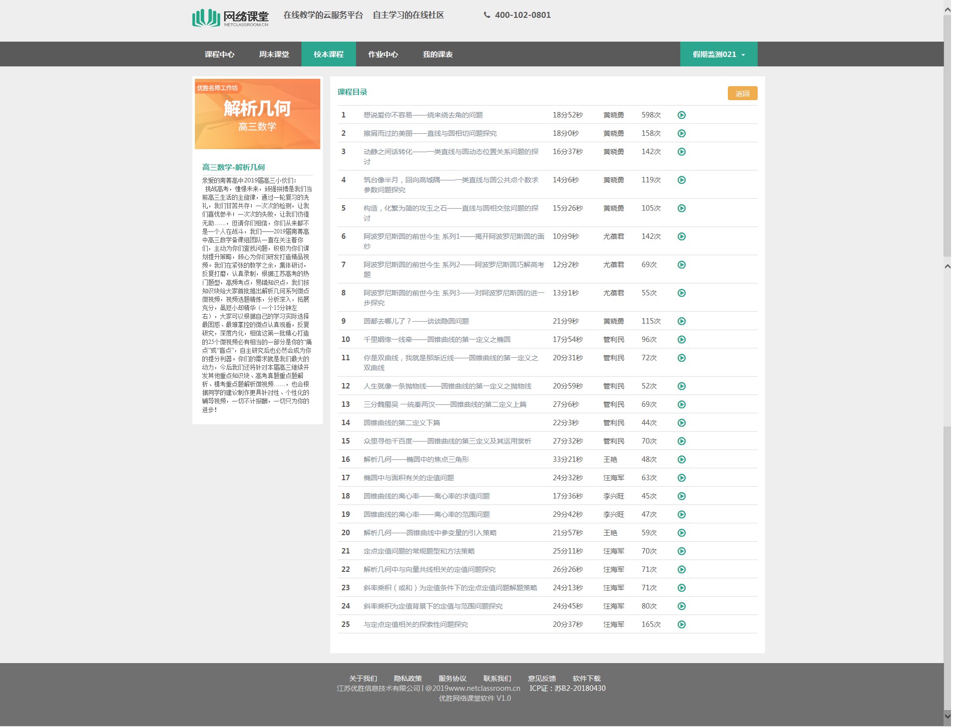Open 假期监测021 user dropdown
953x728 pixels.
(719, 55)
